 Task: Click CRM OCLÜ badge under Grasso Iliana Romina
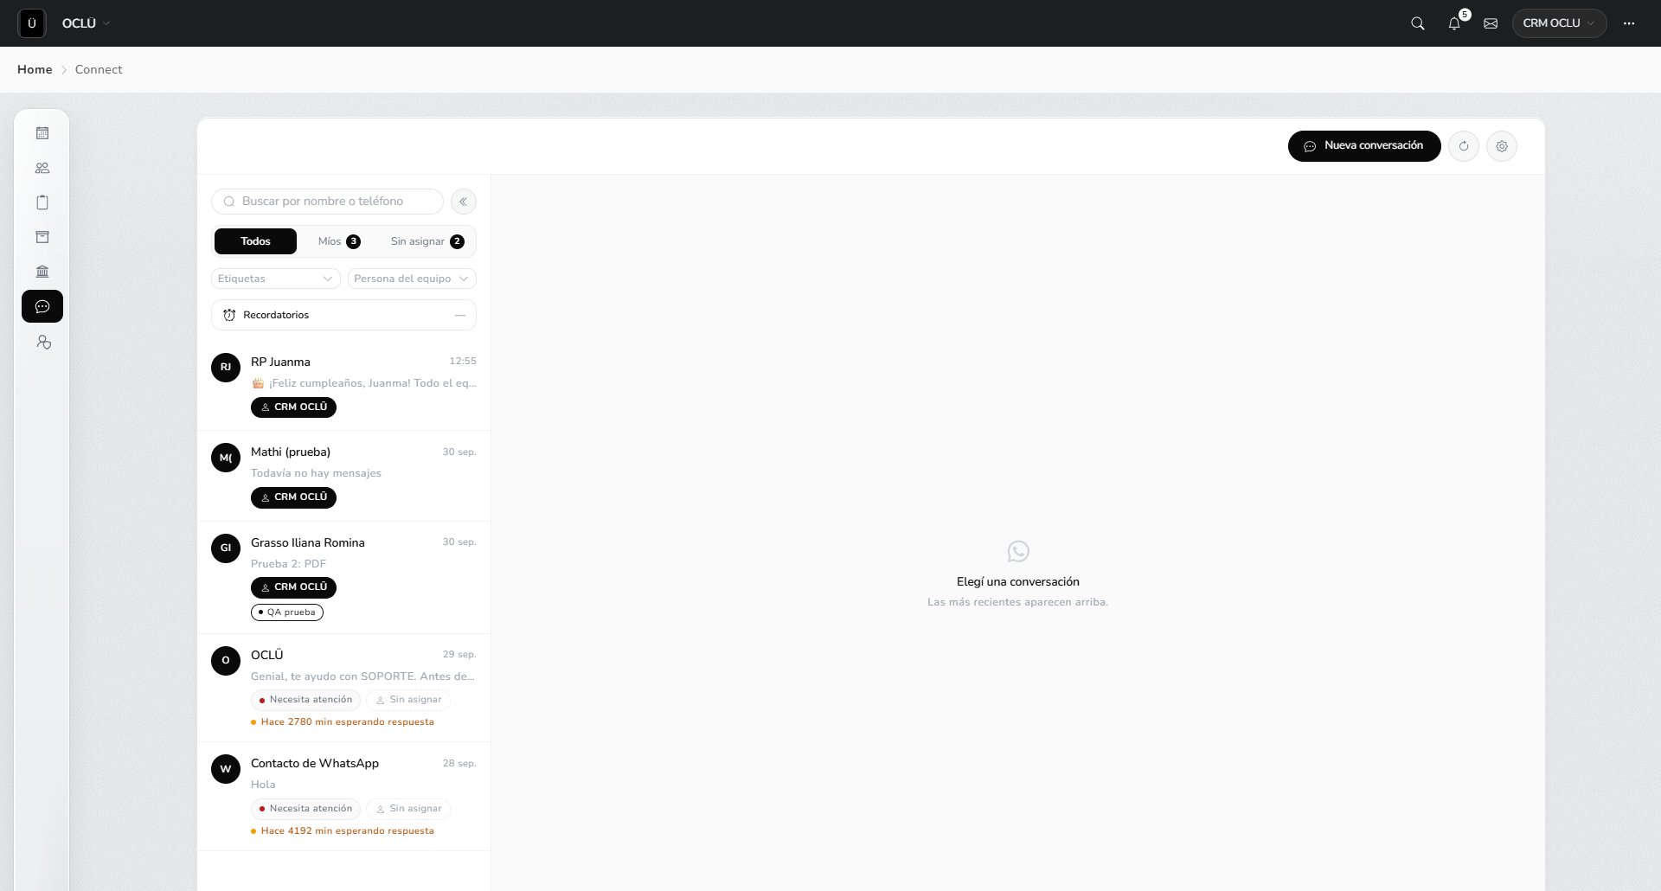pyautogui.click(x=293, y=587)
